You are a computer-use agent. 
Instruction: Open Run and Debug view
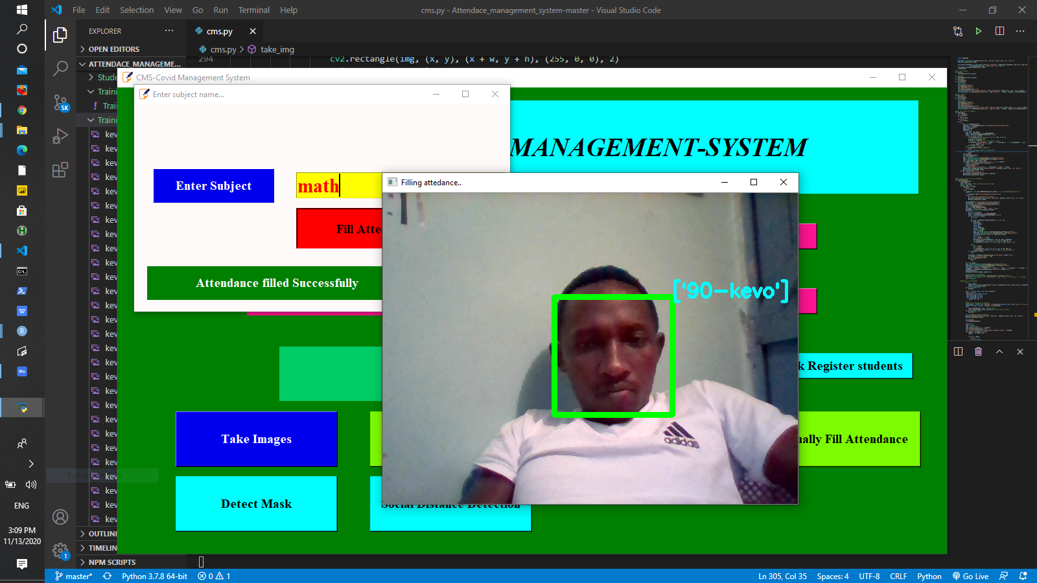tap(60, 136)
